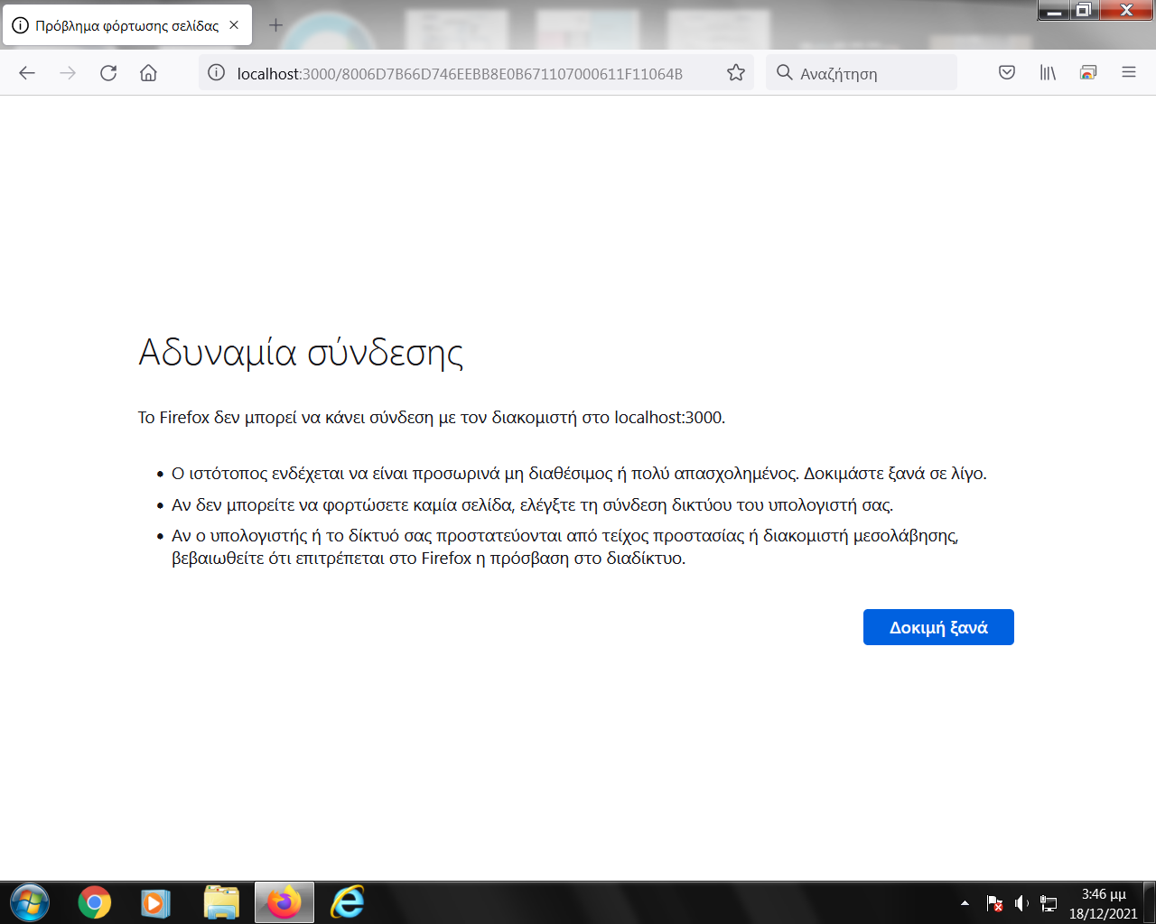
Task: Open the Firefox home page
Action: click(x=149, y=73)
